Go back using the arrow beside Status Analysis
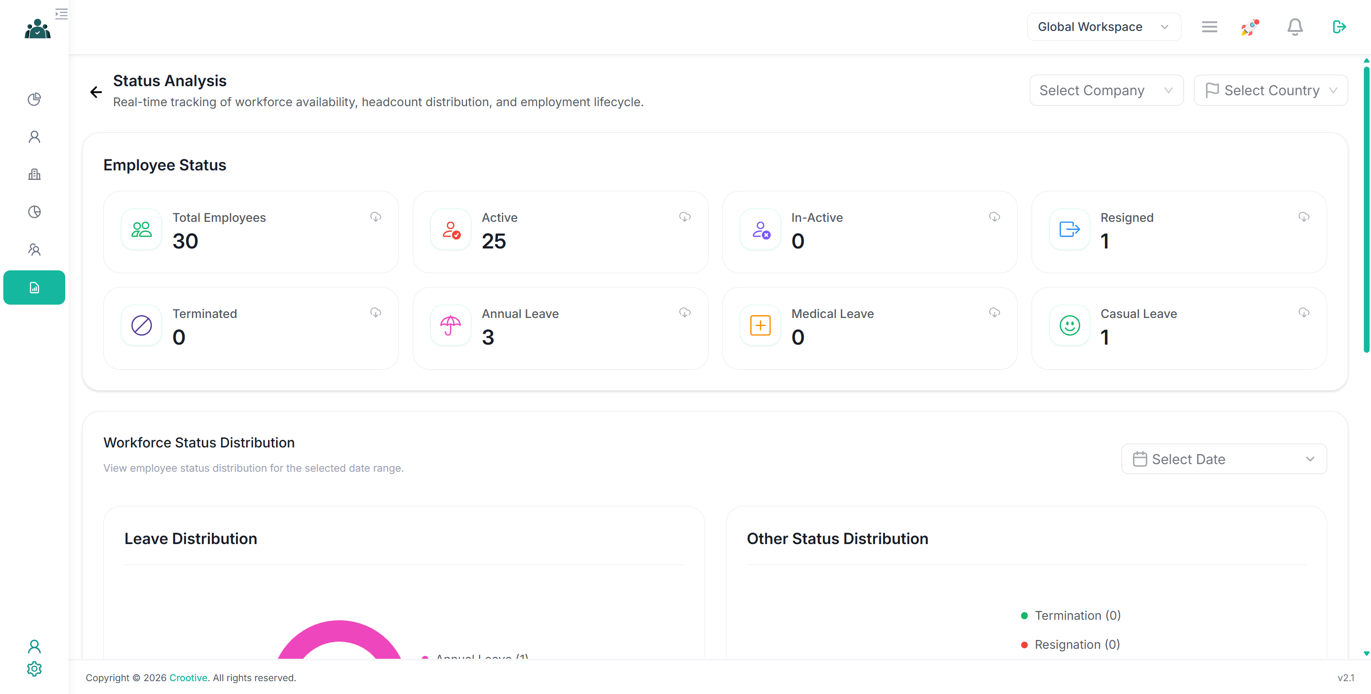The image size is (1371, 694). [x=96, y=92]
